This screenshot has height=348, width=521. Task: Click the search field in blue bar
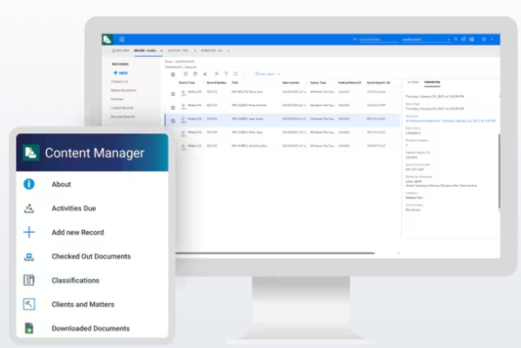[x=378, y=39]
